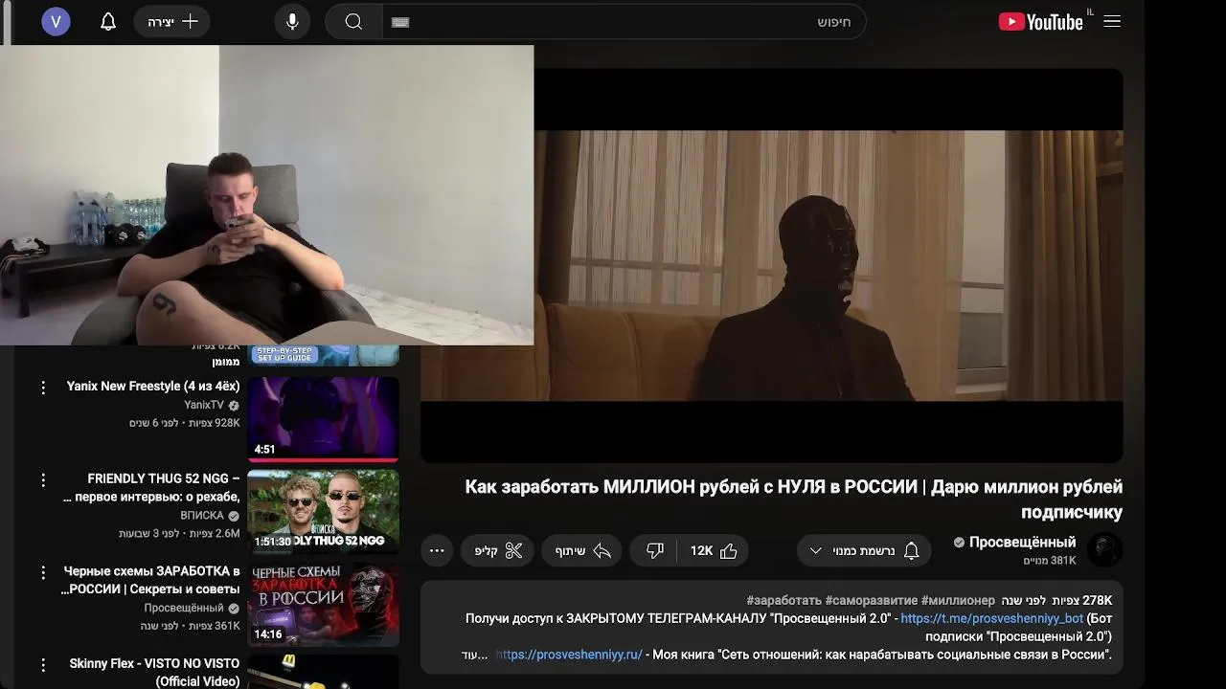Open the 'Yanix New Freestyle (4 из 4ёх)' title
Image resolution: width=1226 pixels, height=689 pixels.
tap(153, 386)
